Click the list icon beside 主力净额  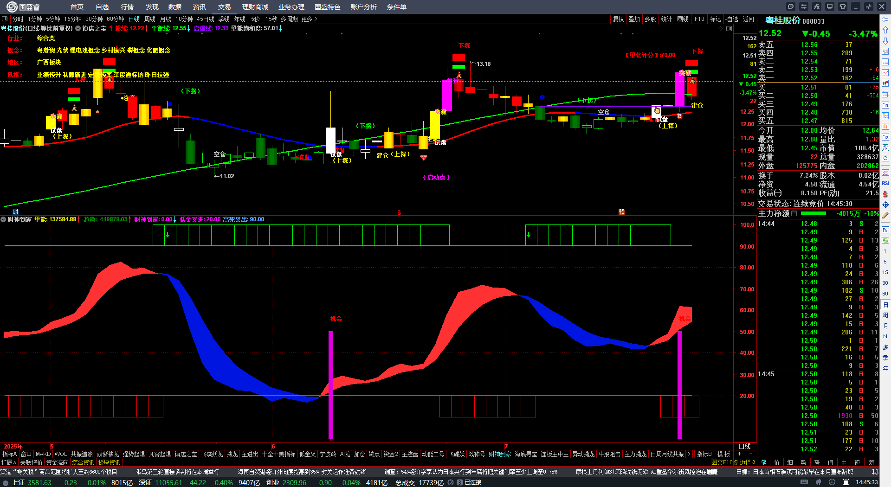tap(794, 213)
